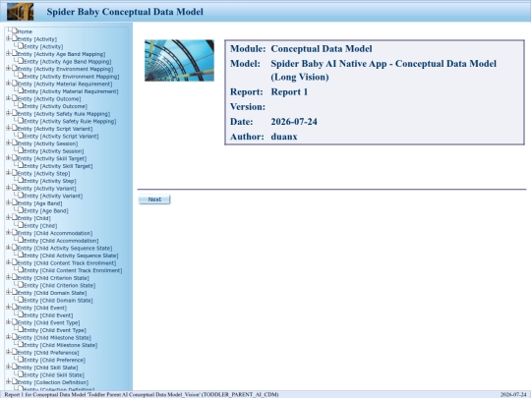Viewport: 531px width, 398px height.
Task: Open child page Entity [Activity Environment Mapping]
Action: pos(72,77)
